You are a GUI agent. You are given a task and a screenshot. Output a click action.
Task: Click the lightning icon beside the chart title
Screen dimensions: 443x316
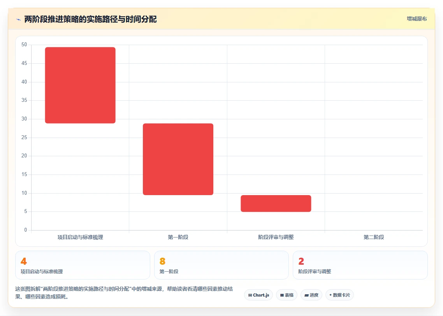[x=19, y=19]
